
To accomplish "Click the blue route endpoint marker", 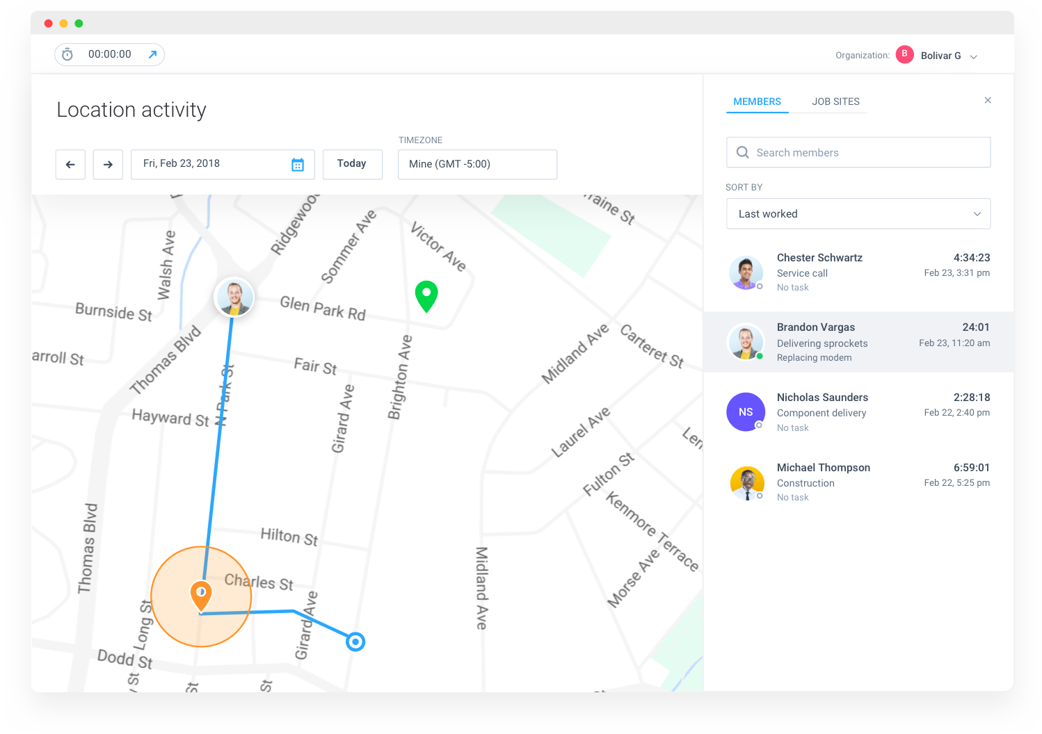I will click(355, 642).
